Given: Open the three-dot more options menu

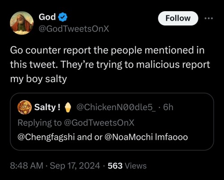Looking at the screenshot, I should 209,18.
